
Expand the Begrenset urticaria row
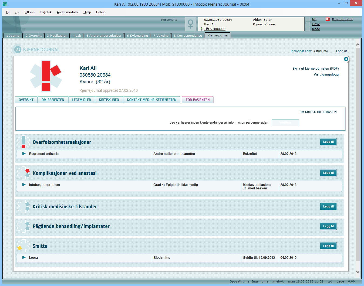click(x=24, y=154)
